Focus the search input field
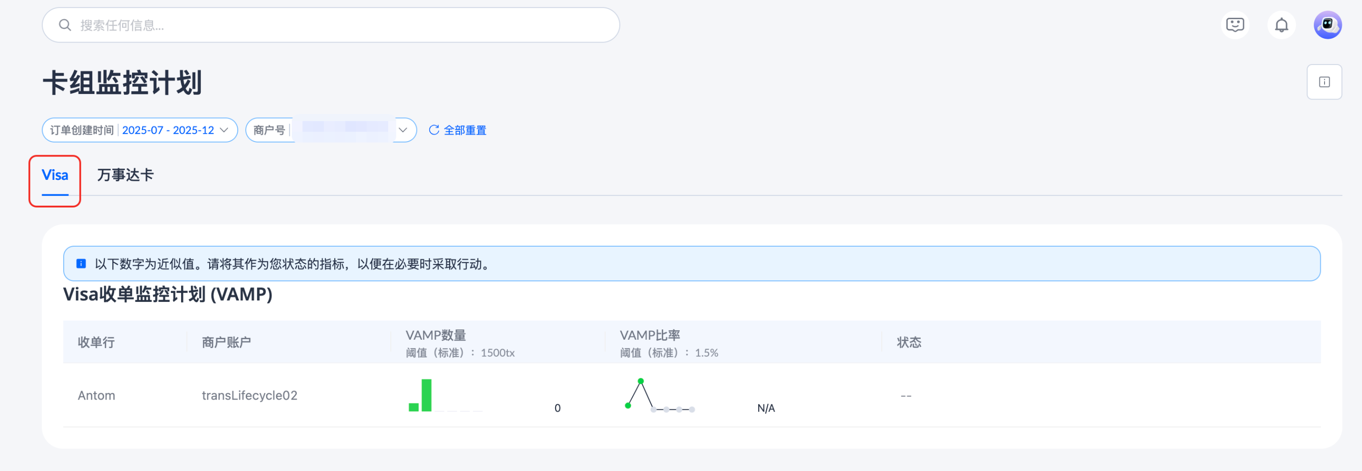 coord(331,25)
